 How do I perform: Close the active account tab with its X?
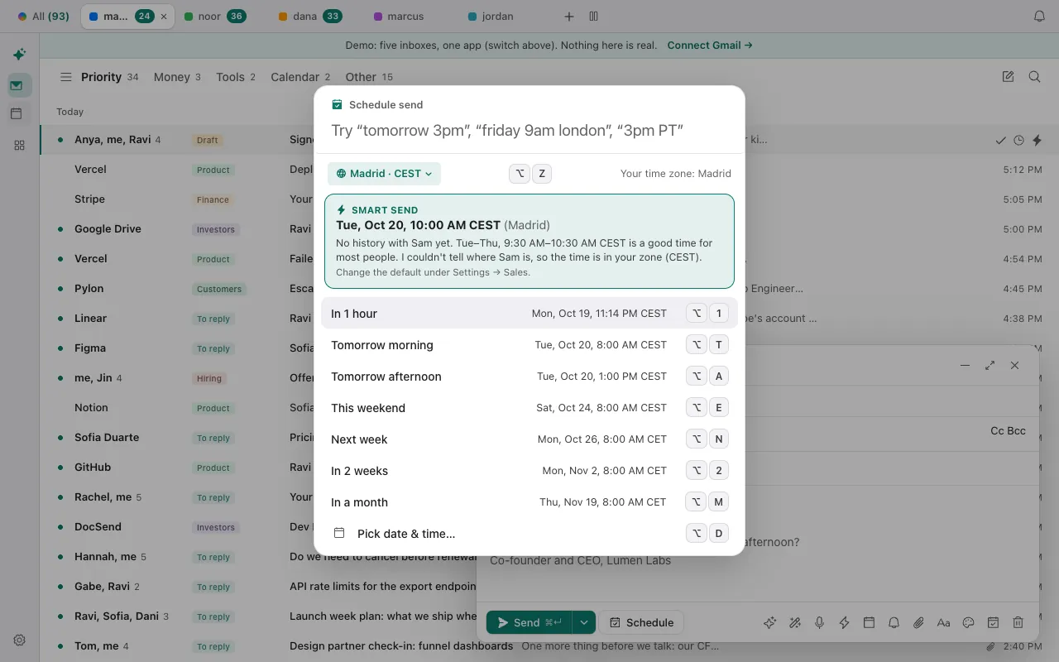[x=164, y=17]
